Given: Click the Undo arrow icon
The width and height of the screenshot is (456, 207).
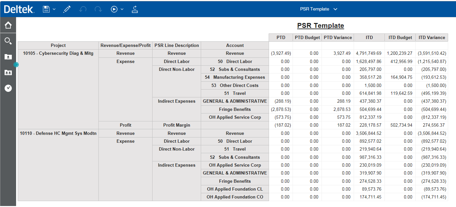Looking at the screenshot, I should click(83, 9).
